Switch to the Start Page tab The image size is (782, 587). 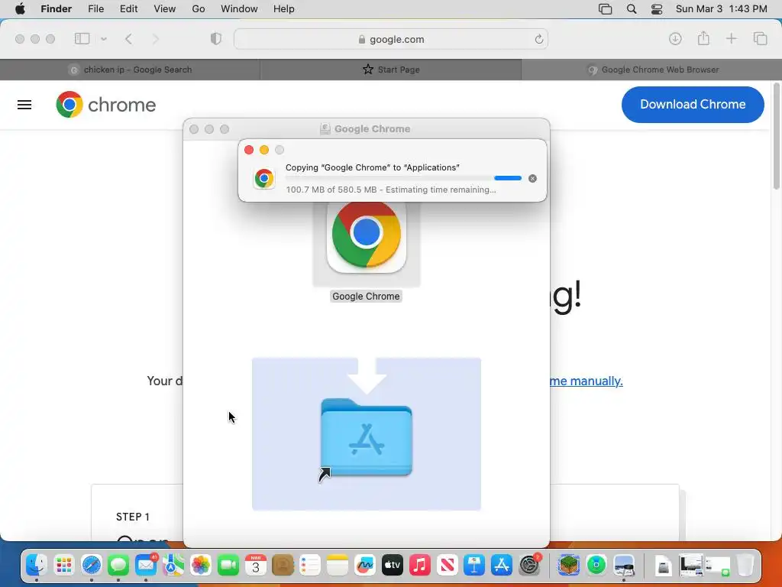tap(391, 70)
